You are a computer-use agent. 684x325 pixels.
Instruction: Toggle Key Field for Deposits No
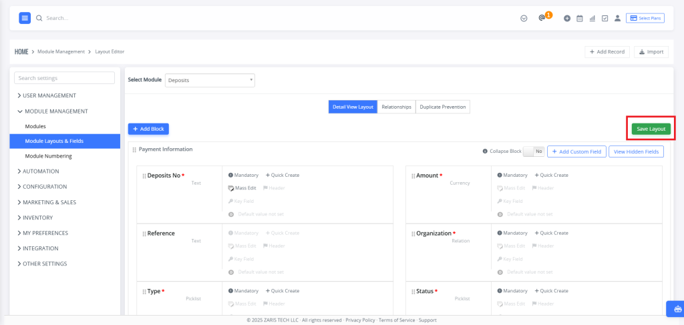pos(240,202)
